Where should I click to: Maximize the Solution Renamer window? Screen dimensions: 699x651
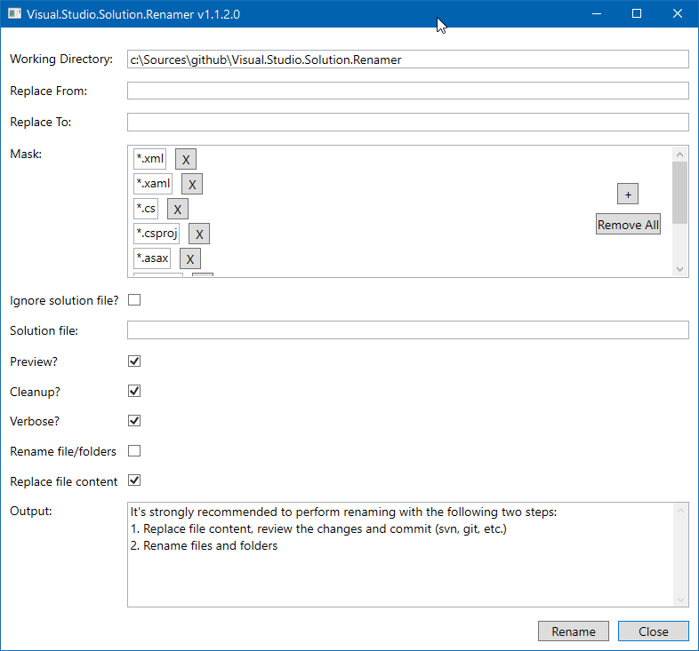click(637, 14)
